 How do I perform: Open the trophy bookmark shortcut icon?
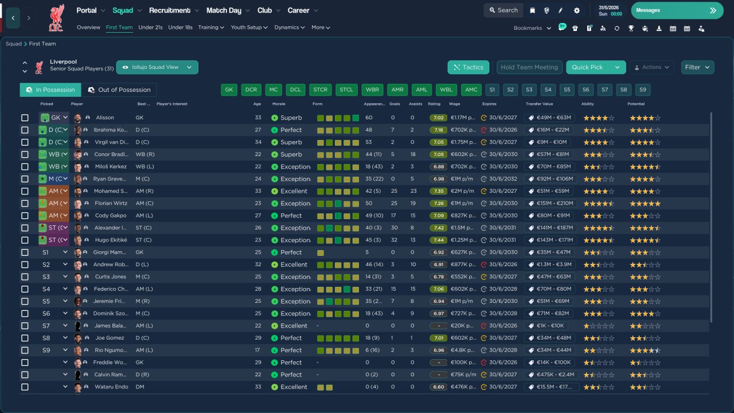pyautogui.click(x=631, y=28)
